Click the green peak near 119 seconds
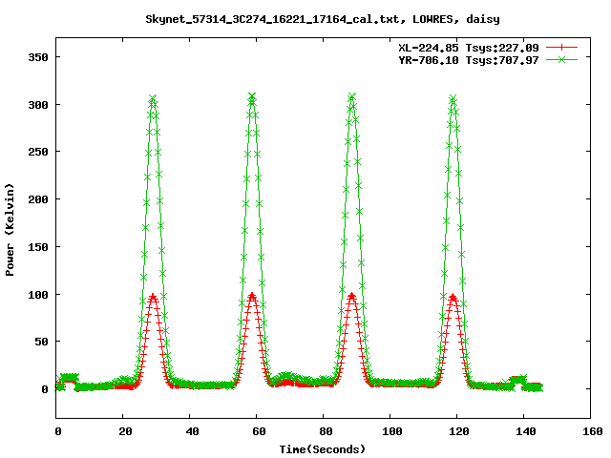Image resolution: width=611 pixels, height=458 pixels. click(453, 98)
